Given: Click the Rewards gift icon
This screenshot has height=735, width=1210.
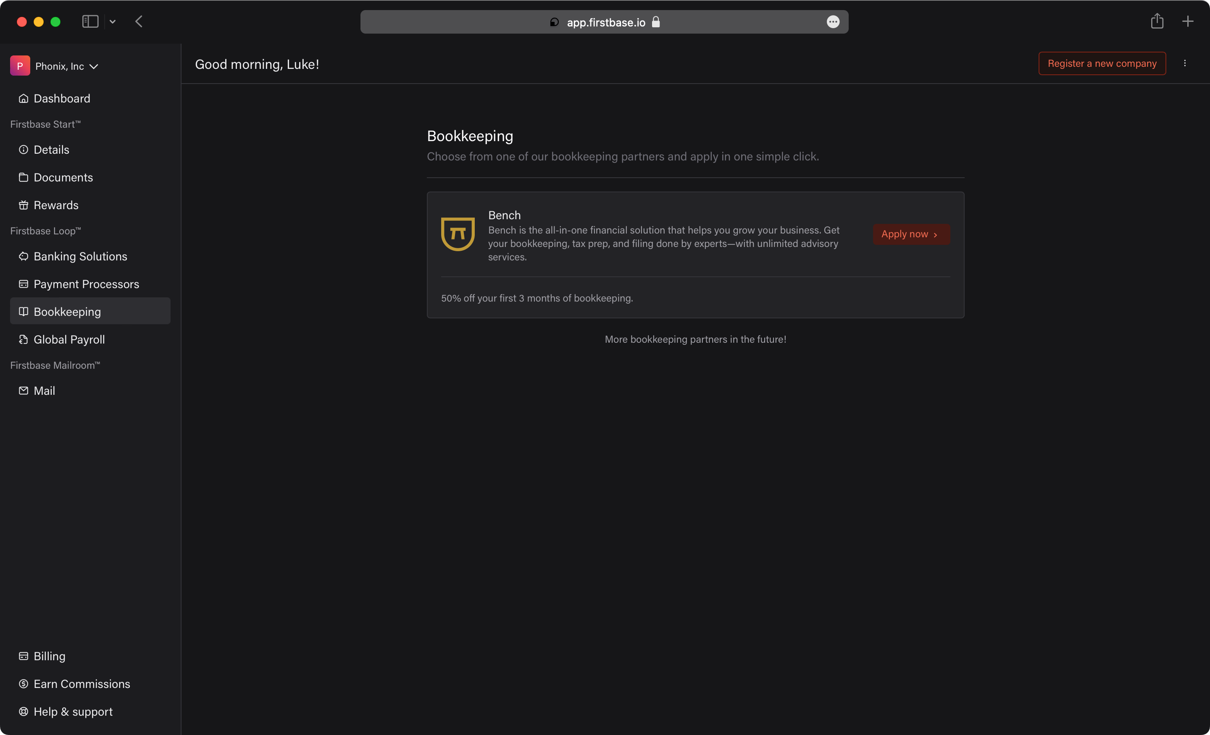Looking at the screenshot, I should pyautogui.click(x=23, y=205).
